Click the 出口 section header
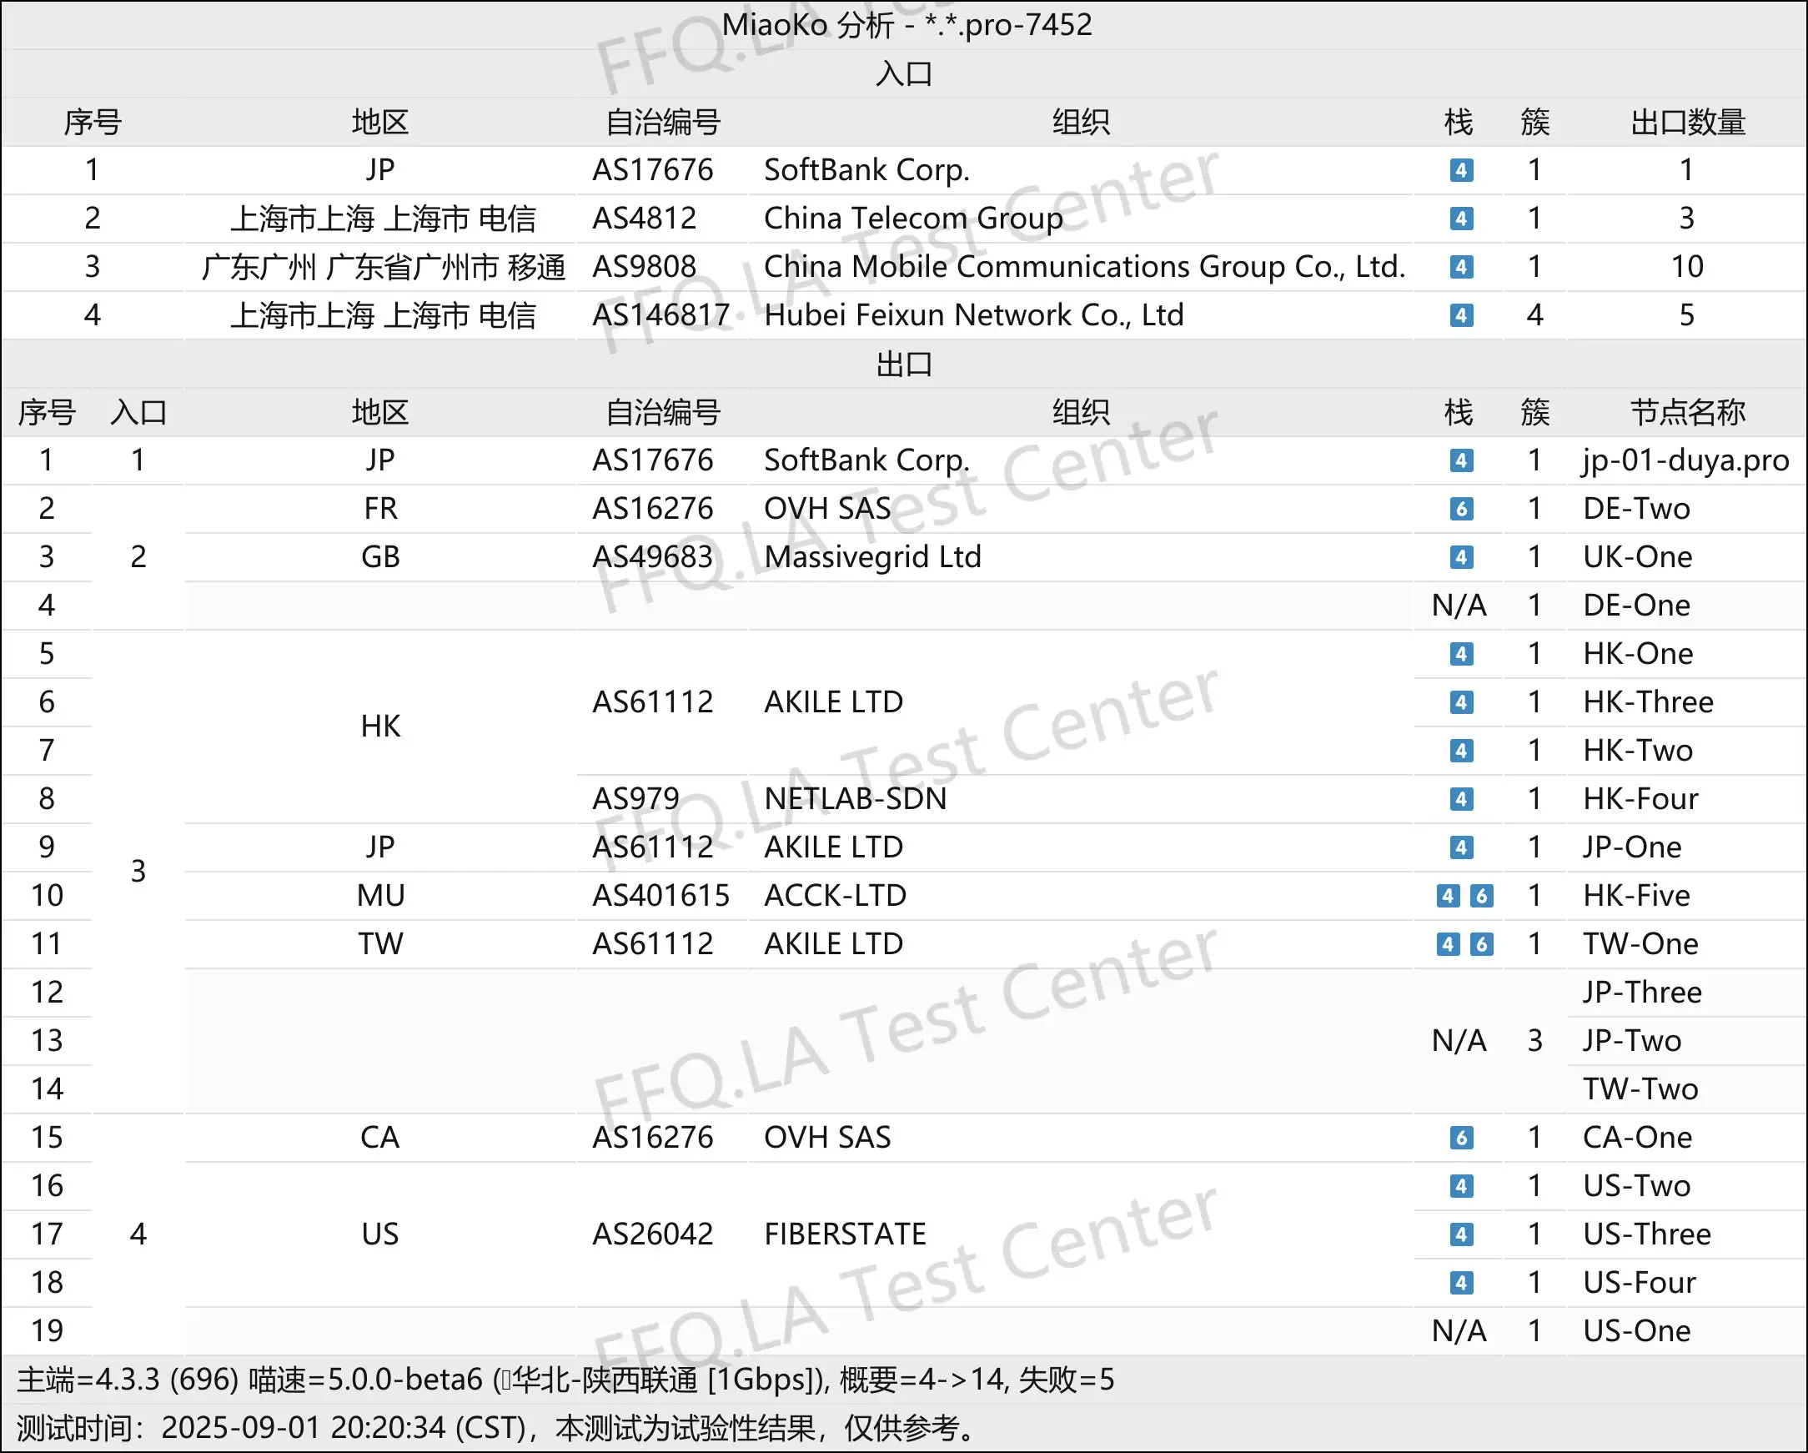 coord(904,365)
